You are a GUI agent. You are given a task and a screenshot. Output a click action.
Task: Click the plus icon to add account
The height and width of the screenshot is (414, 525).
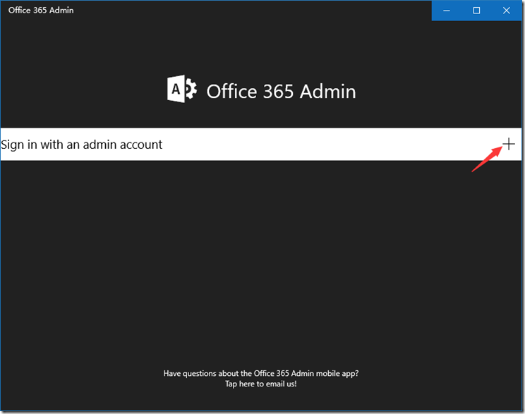[x=508, y=145]
